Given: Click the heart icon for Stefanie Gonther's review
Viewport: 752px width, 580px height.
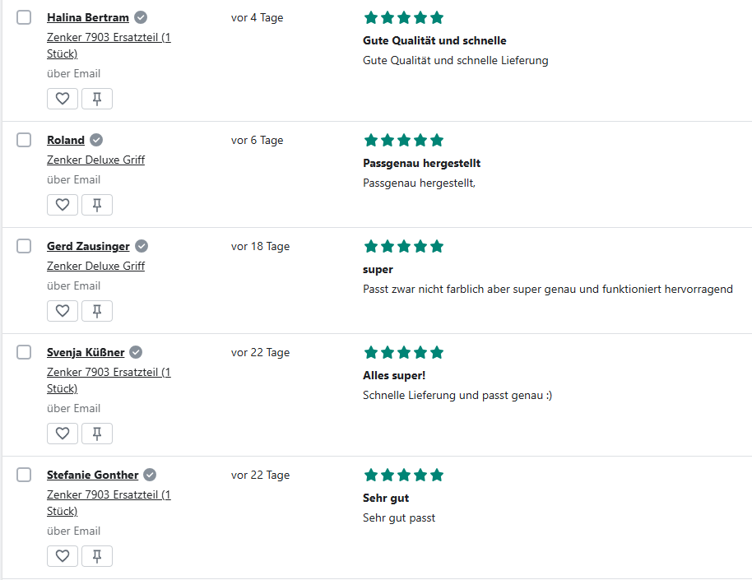Looking at the screenshot, I should coord(63,556).
